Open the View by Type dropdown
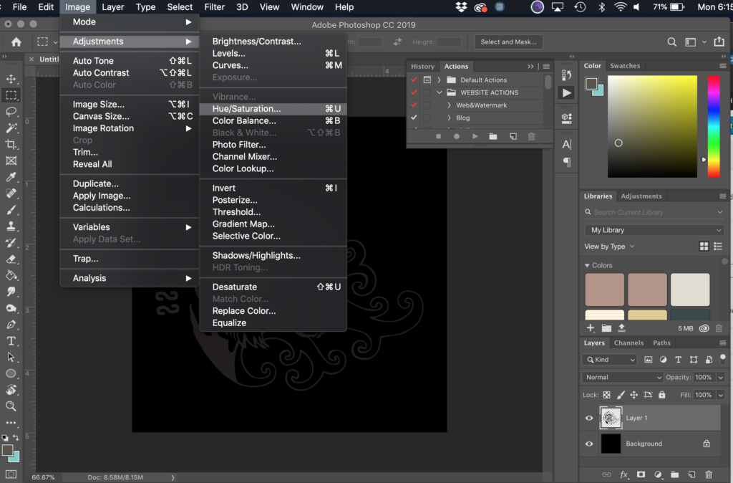This screenshot has width=733, height=483. click(610, 247)
